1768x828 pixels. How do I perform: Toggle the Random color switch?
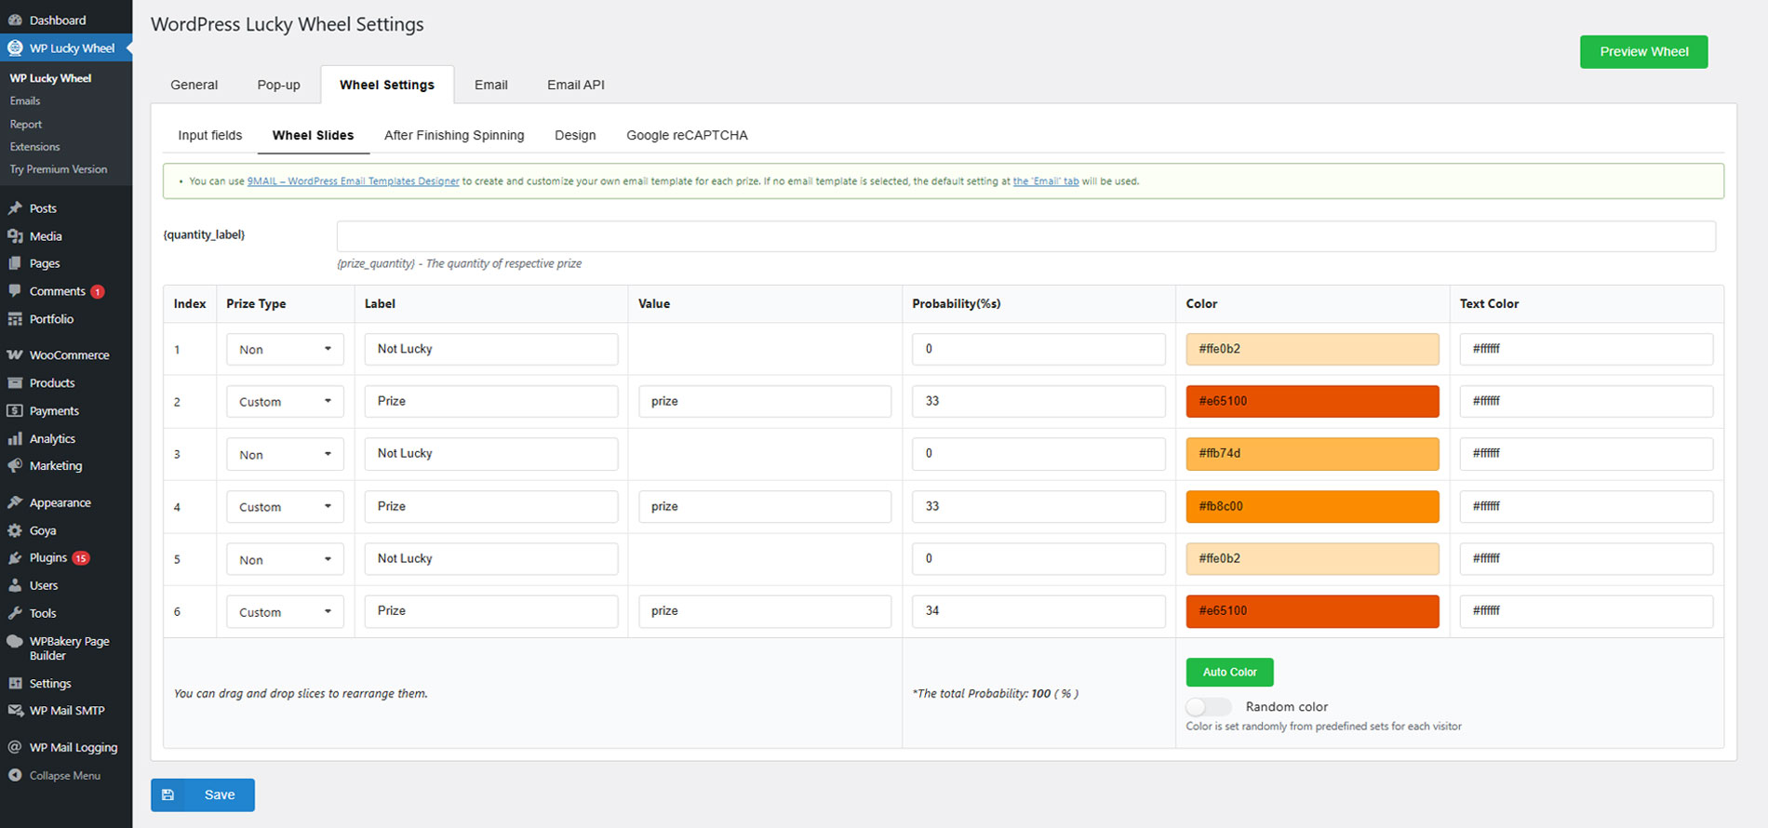pyautogui.click(x=1208, y=707)
